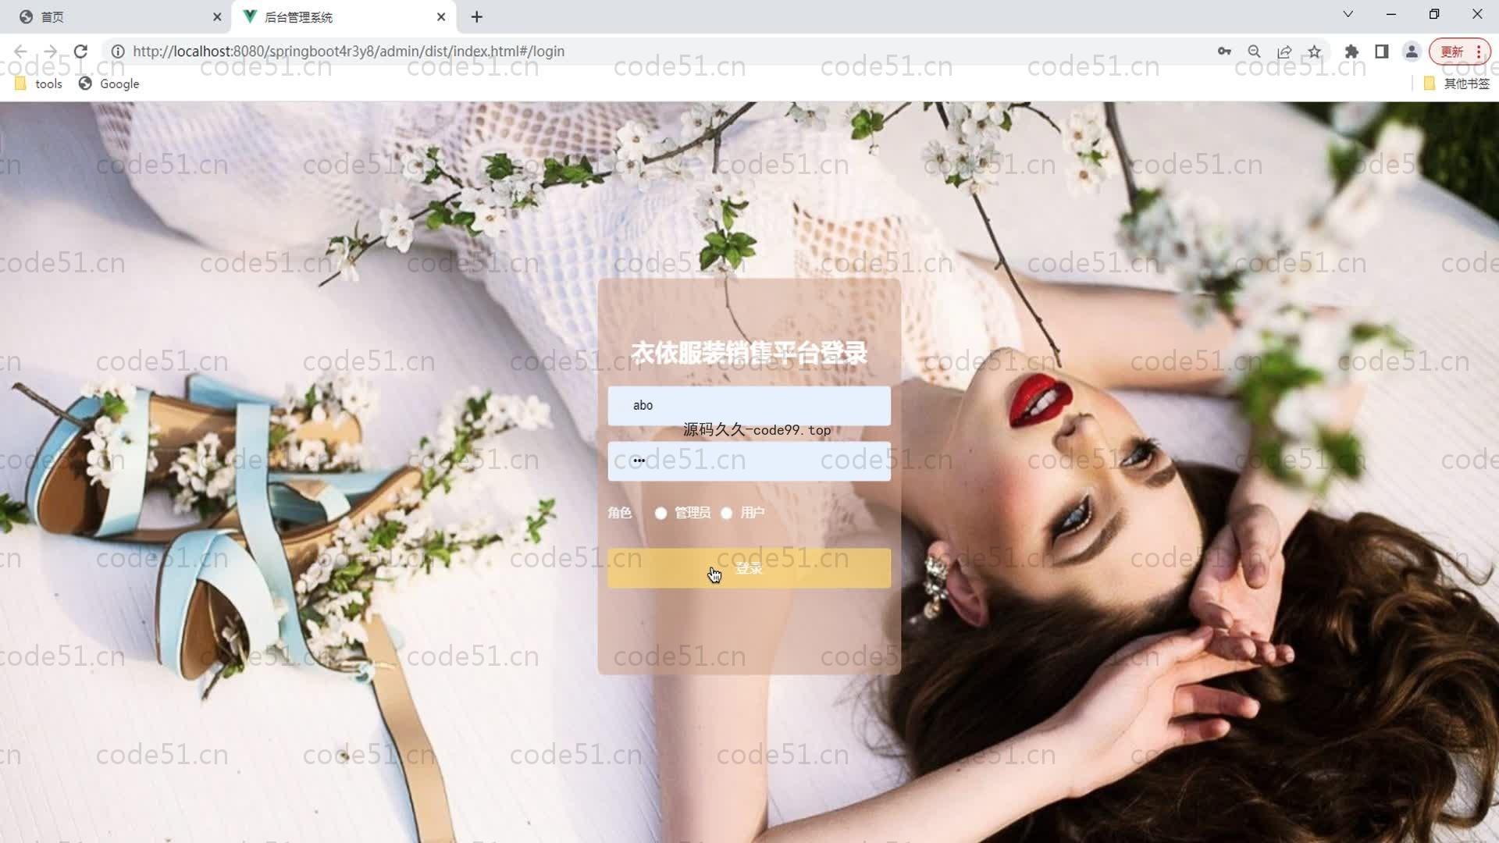Click the saved passwords key icon

coord(1223,52)
